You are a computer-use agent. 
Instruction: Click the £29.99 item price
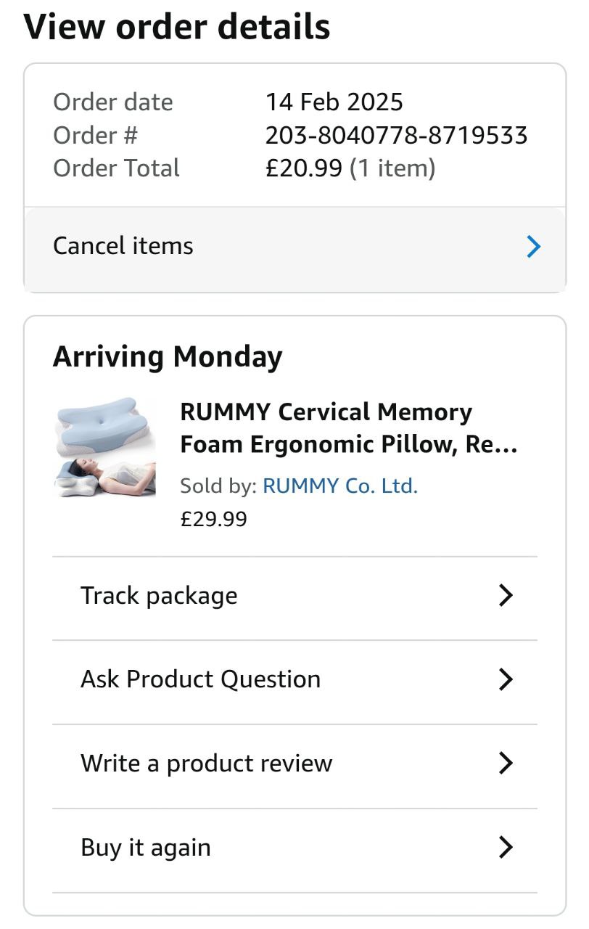coord(213,519)
